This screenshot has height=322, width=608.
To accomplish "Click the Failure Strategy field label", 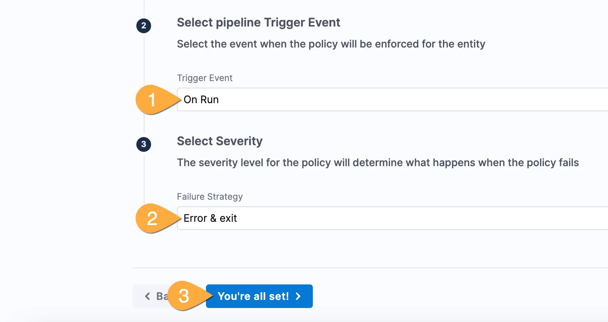I will (x=210, y=197).
